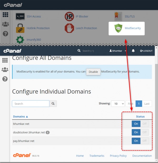Open the SSL/TLS certificate icon
The height and width of the screenshot is (163, 158).
coord(118,16)
